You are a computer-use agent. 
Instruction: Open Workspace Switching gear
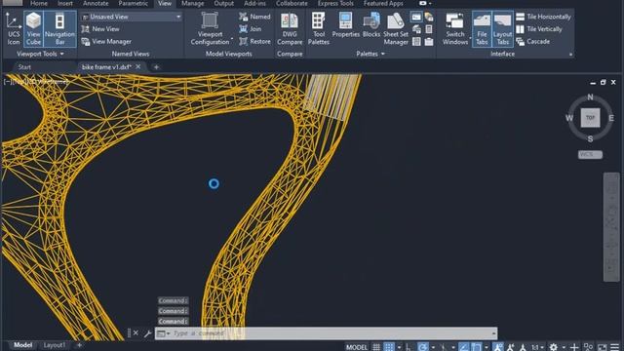tap(554, 347)
